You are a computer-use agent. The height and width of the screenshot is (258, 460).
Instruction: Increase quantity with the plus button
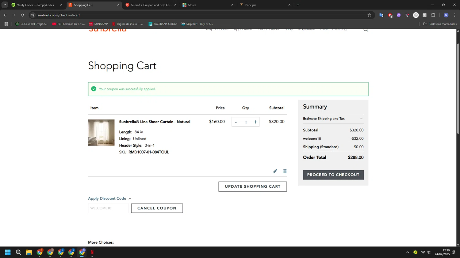click(255, 122)
